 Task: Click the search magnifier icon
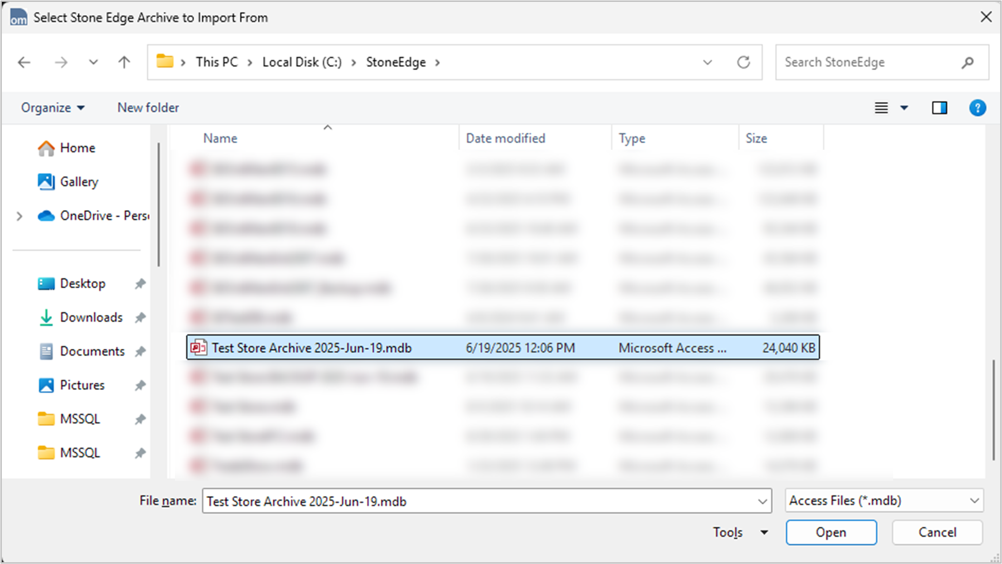point(968,62)
